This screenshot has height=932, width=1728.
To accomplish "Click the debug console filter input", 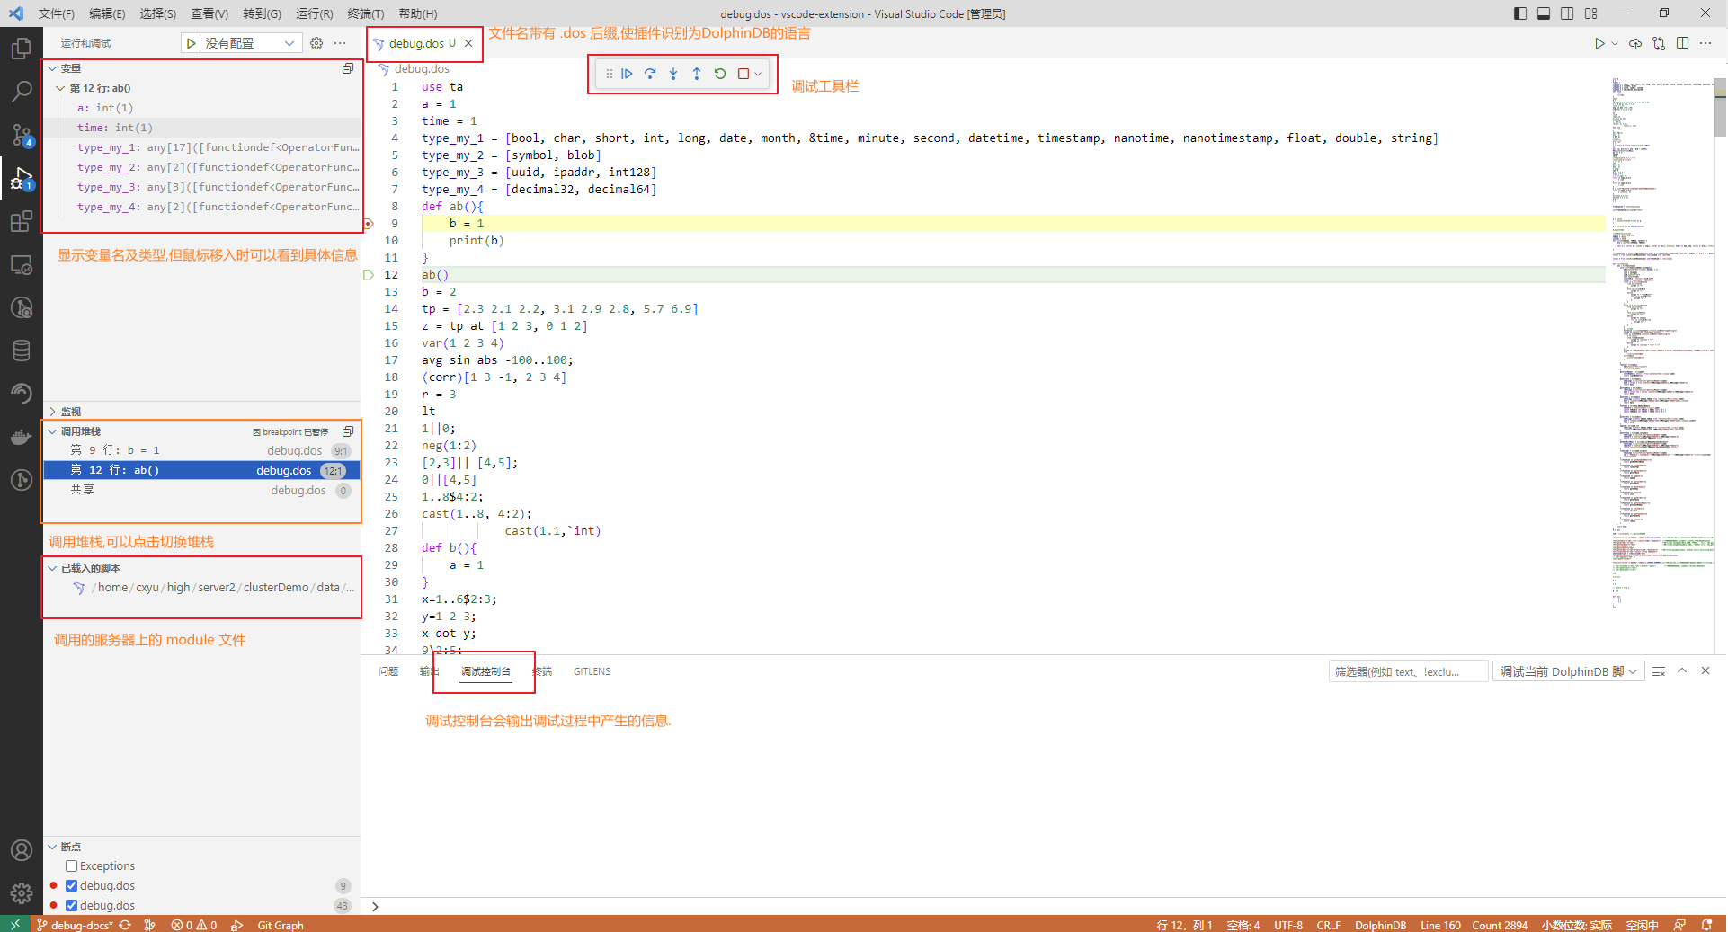I will pos(1407,671).
